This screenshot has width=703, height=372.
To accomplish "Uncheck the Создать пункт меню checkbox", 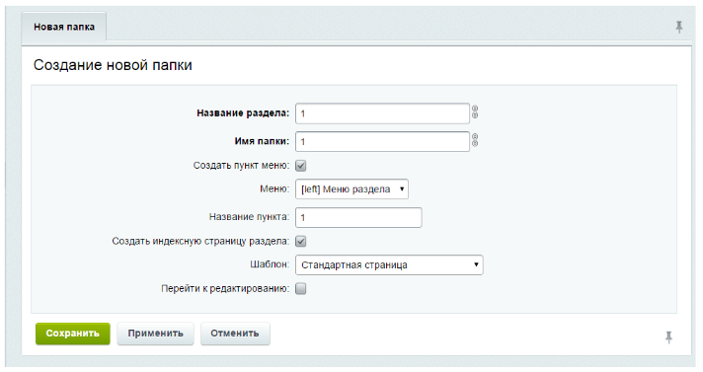I will [x=301, y=166].
